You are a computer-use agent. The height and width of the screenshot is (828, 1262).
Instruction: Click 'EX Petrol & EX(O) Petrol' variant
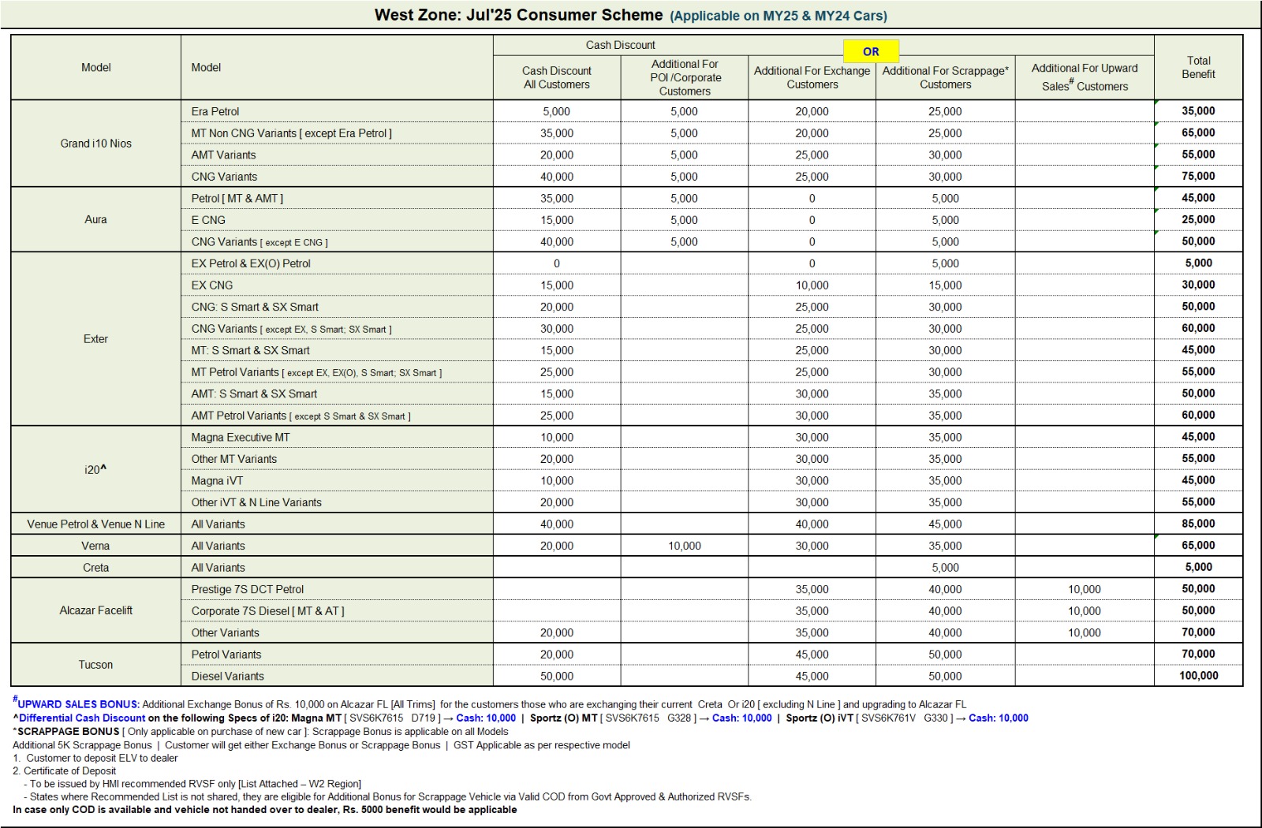pos(337,263)
